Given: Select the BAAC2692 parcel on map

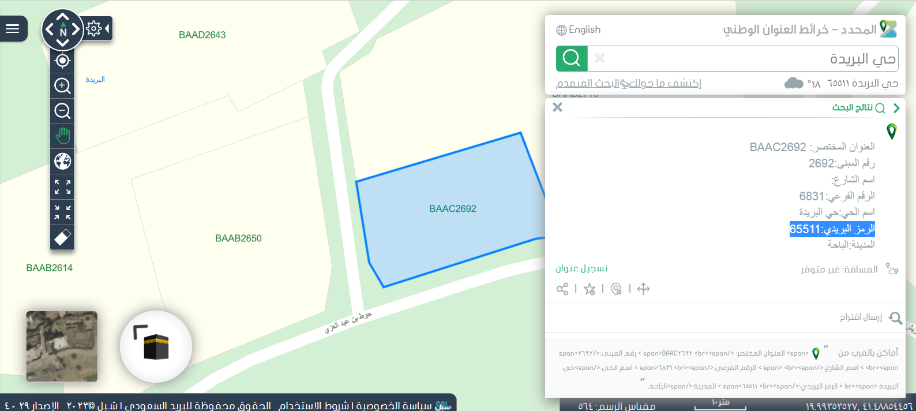Looking at the screenshot, I should pyautogui.click(x=452, y=209).
